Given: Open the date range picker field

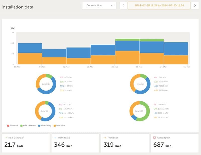Looking at the screenshot, I should click(x=159, y=6).
